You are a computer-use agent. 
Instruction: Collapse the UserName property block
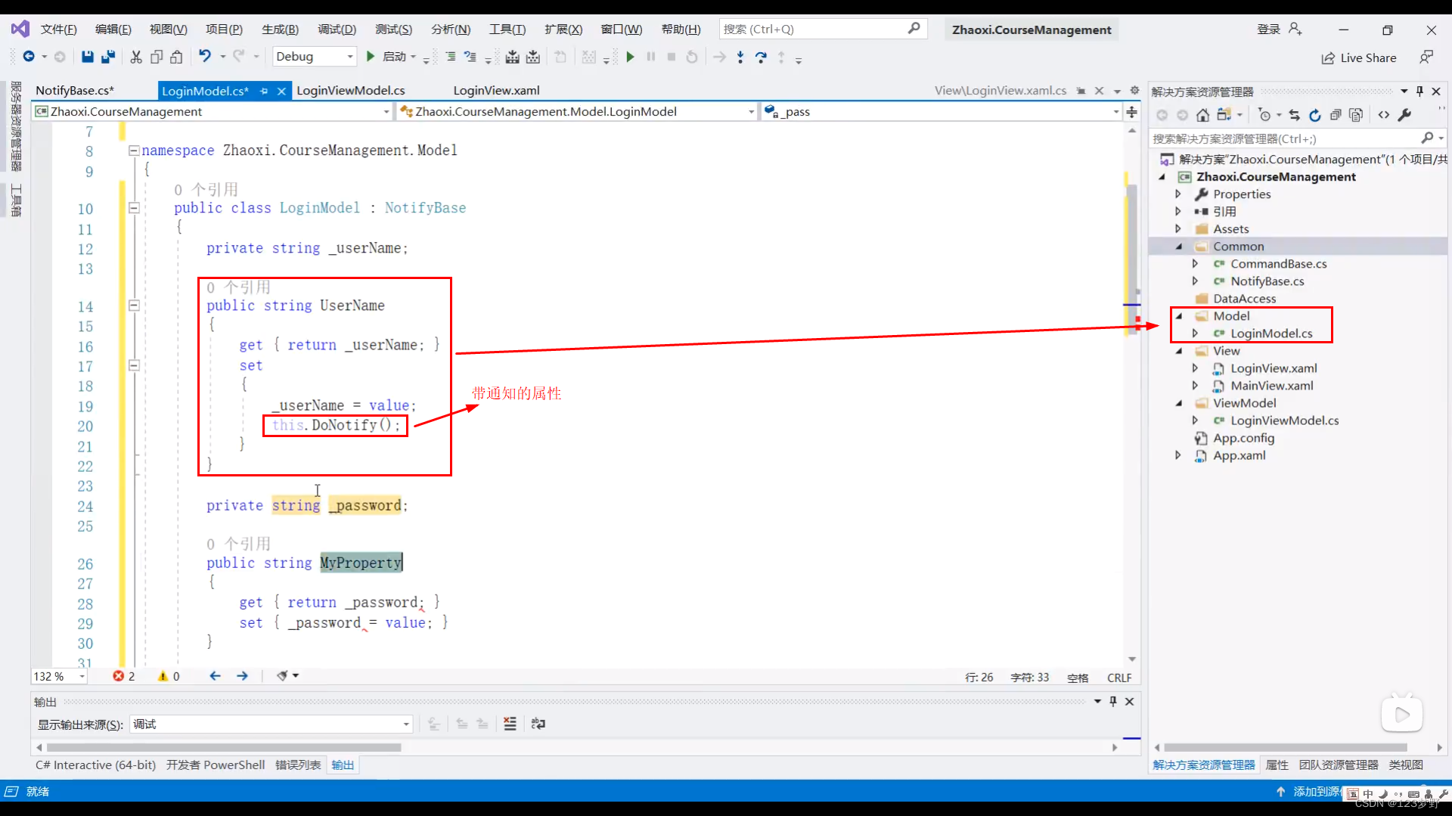coord(134,306)
